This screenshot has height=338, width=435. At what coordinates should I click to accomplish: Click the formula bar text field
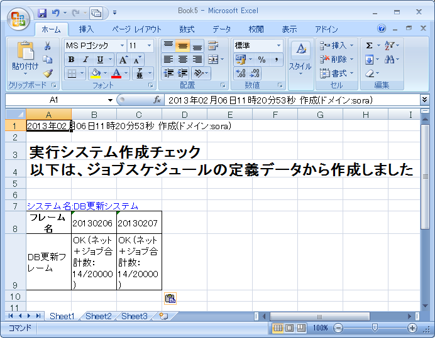292,100
